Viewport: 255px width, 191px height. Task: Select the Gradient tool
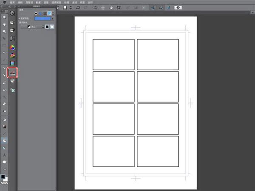tap(4, 127)
